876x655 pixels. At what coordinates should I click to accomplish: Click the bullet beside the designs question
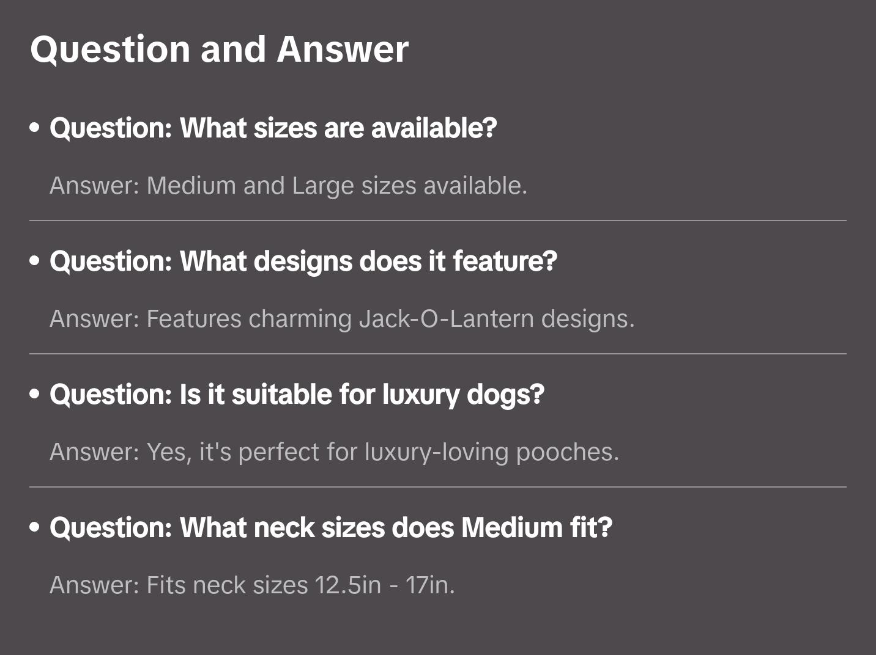tap(35, 262)
